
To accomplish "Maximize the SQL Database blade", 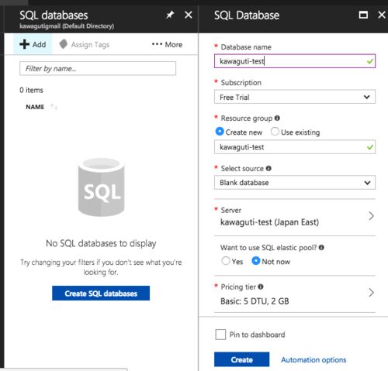I will click(x=363, y=15).
